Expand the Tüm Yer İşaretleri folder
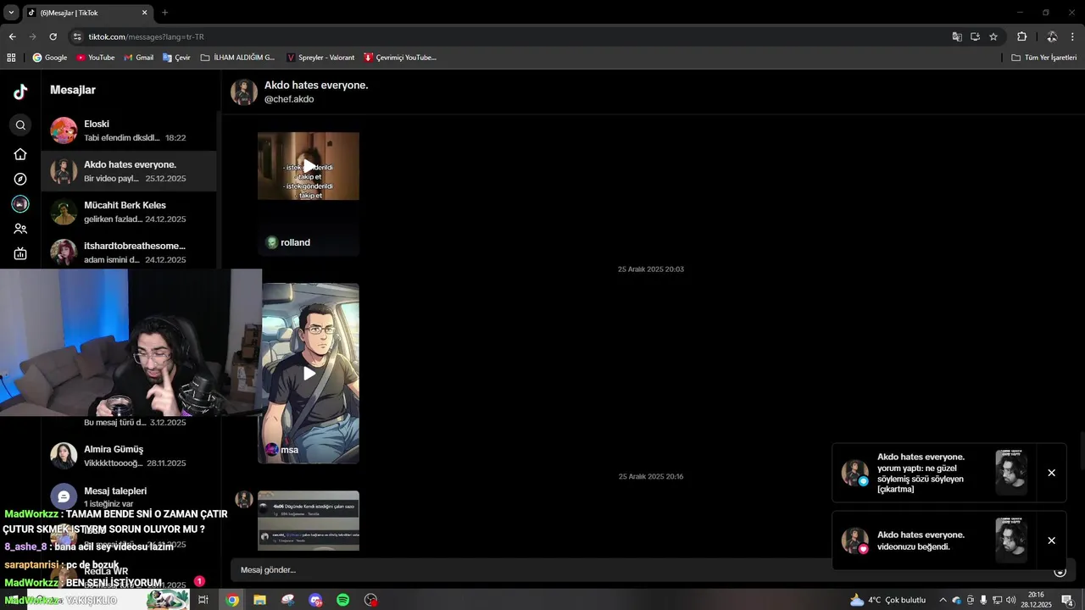This screenshot has height=610, width=1085. click(x=1044, y=58)
